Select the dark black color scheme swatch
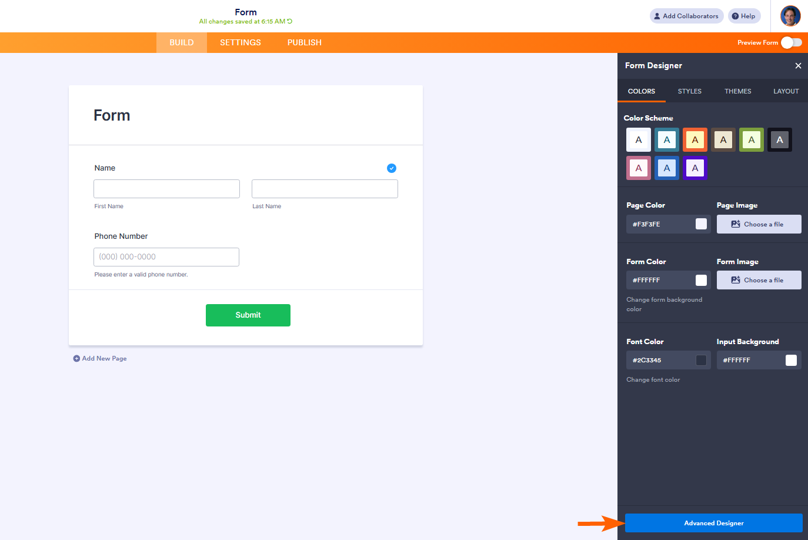This screenshot has width=808, height=540. [780, 140]
